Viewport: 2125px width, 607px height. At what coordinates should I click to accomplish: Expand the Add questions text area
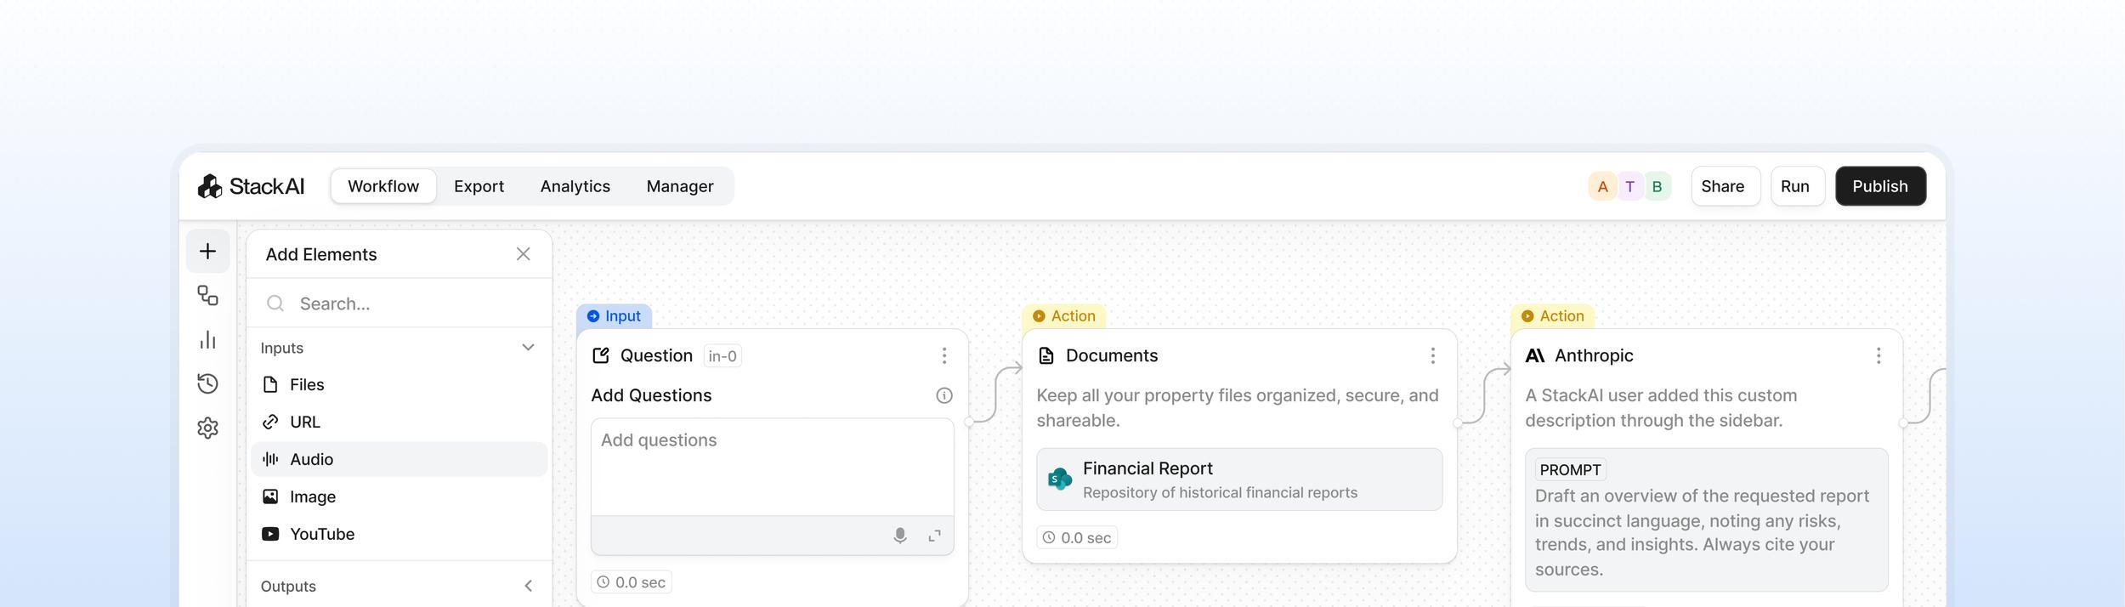click(934, 536)
